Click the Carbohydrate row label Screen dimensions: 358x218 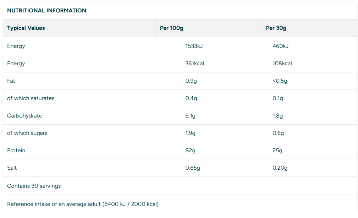point(24,116)
